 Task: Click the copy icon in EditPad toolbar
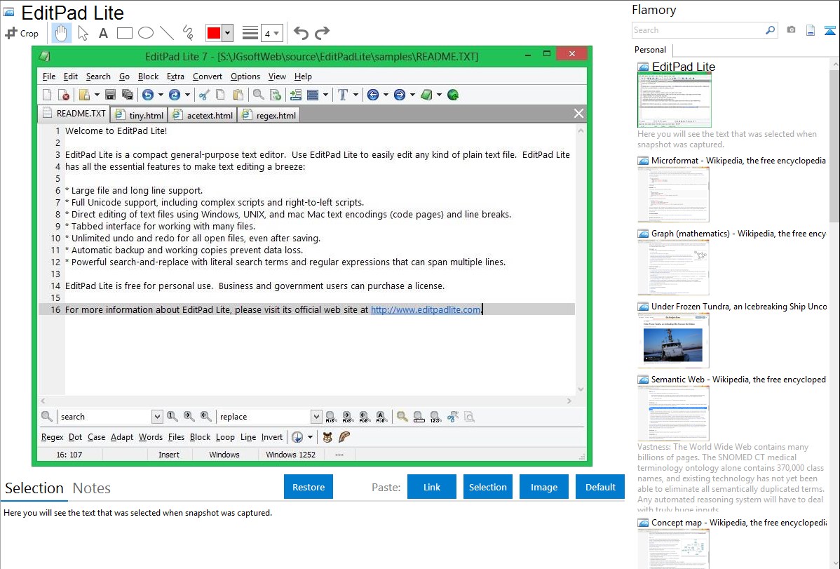tap(220, 95)
